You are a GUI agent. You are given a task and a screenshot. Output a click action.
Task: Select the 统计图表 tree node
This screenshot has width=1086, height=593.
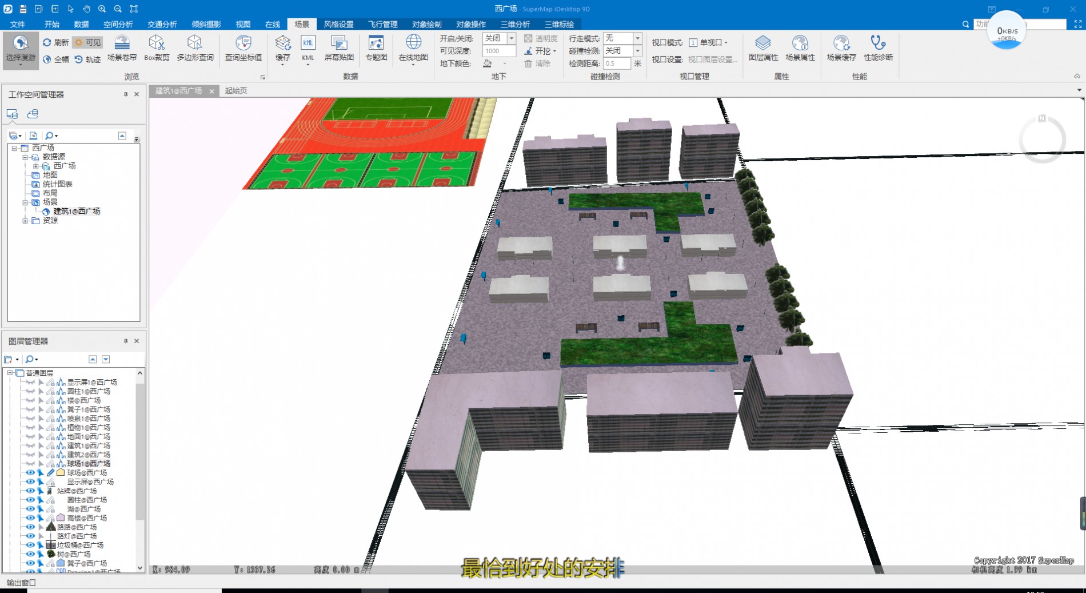pyautogui.click(x=58, y=184)
